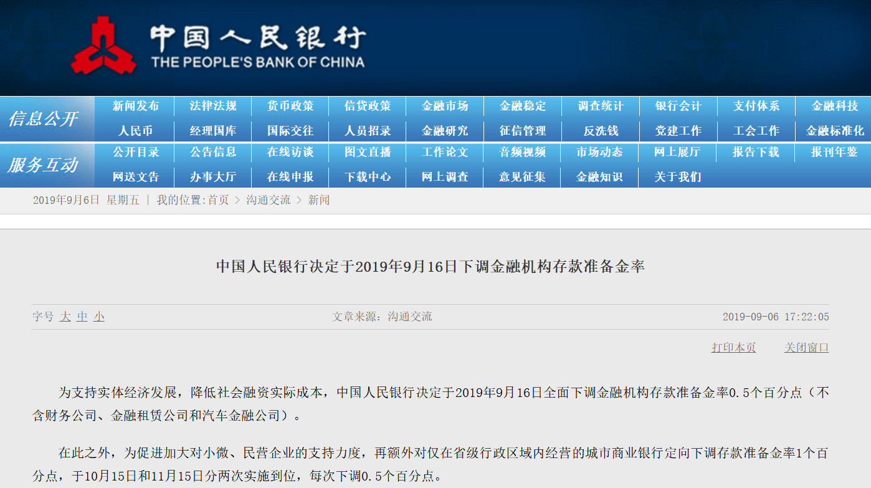Viewport: 871px width, 488px height.
Task: Click the 金融研究 nav item
Action: pyautogui.click(x=445, y=131)
